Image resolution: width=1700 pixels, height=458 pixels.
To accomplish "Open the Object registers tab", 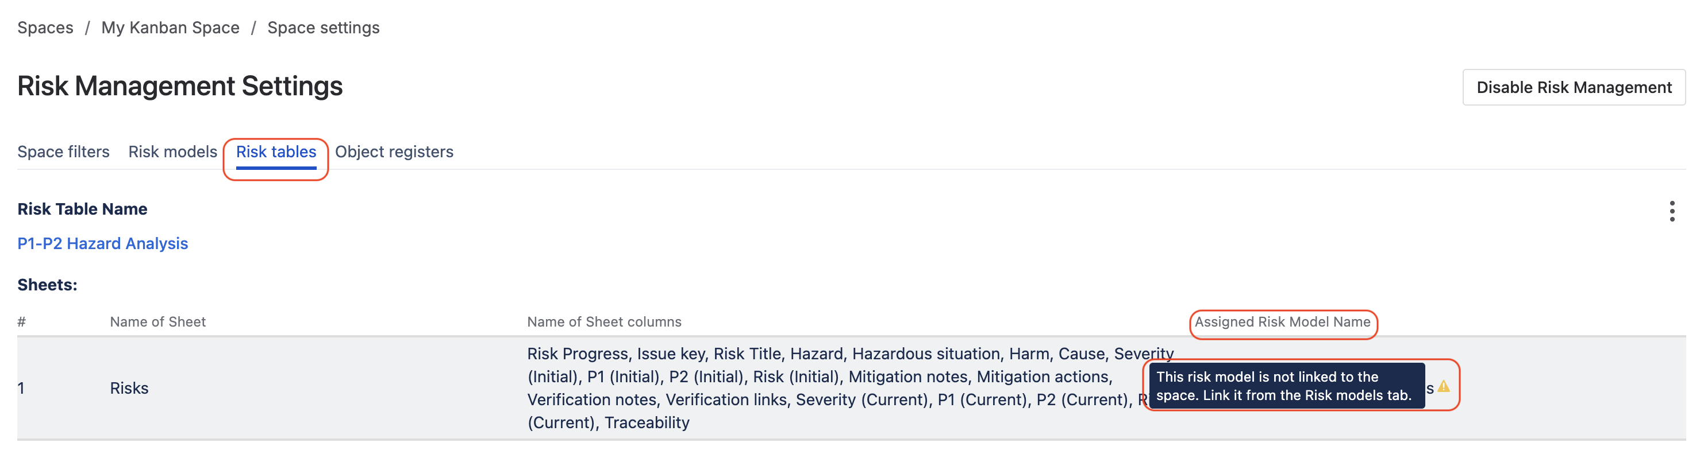I will [394, 152].
